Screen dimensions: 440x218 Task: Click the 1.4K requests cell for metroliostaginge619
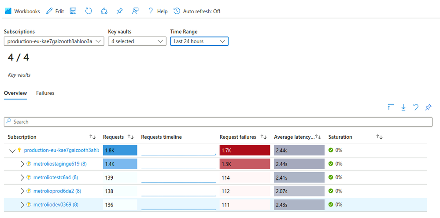tap(120, 164)
